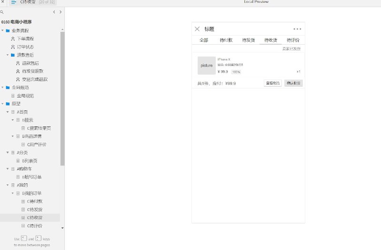Collapse the A分类 tree node
The height and width of the screenshot is (250, 381).
click(x=8, y=153)
